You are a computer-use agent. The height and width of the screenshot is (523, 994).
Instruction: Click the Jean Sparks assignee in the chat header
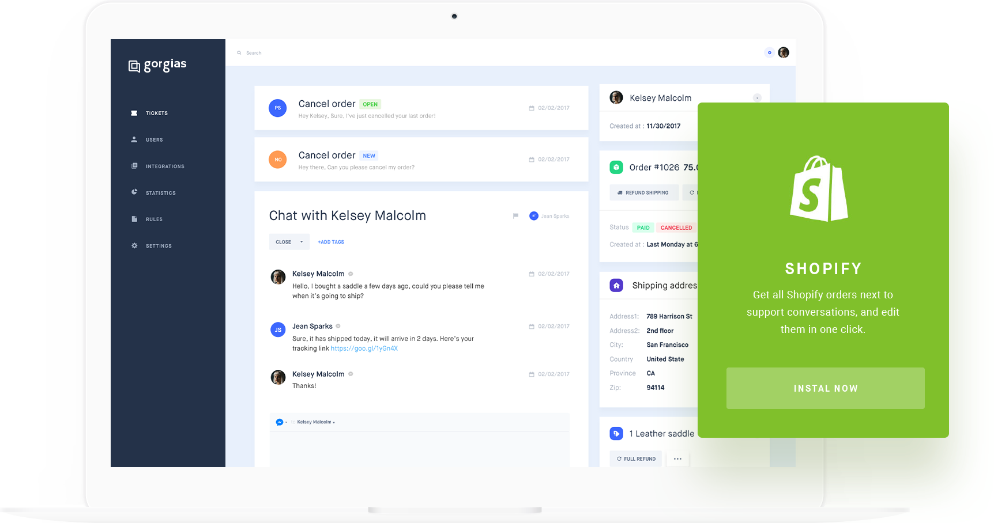[549, 216]
